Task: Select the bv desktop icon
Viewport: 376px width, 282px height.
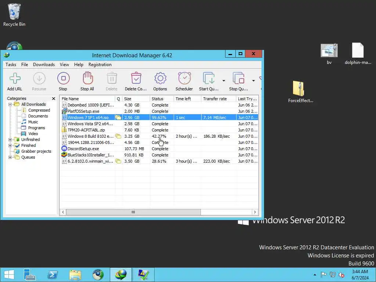Action: pyautogui.click(x=329, y=54)
